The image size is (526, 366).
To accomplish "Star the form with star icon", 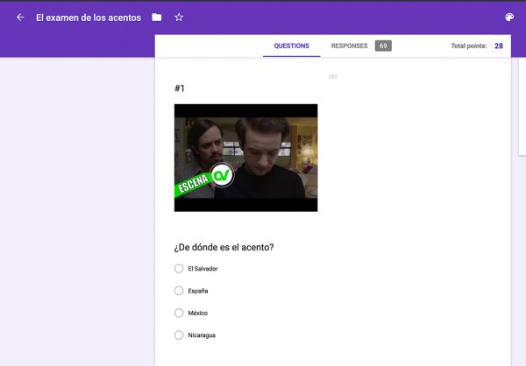I will 179,18.
